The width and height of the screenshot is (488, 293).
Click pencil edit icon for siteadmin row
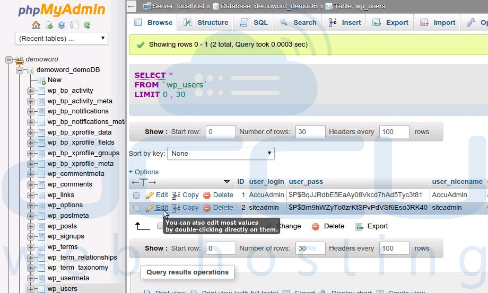[150, 208]
